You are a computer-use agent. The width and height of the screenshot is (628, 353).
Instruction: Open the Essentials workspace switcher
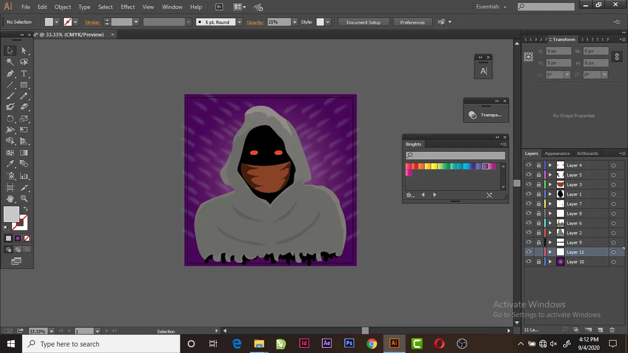point(491,7)
